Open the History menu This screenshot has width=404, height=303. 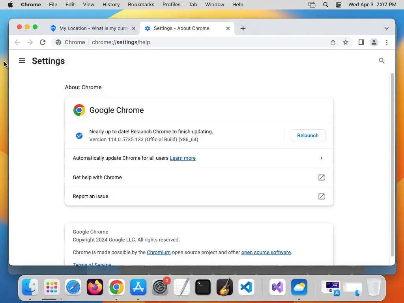click(111, 5)
